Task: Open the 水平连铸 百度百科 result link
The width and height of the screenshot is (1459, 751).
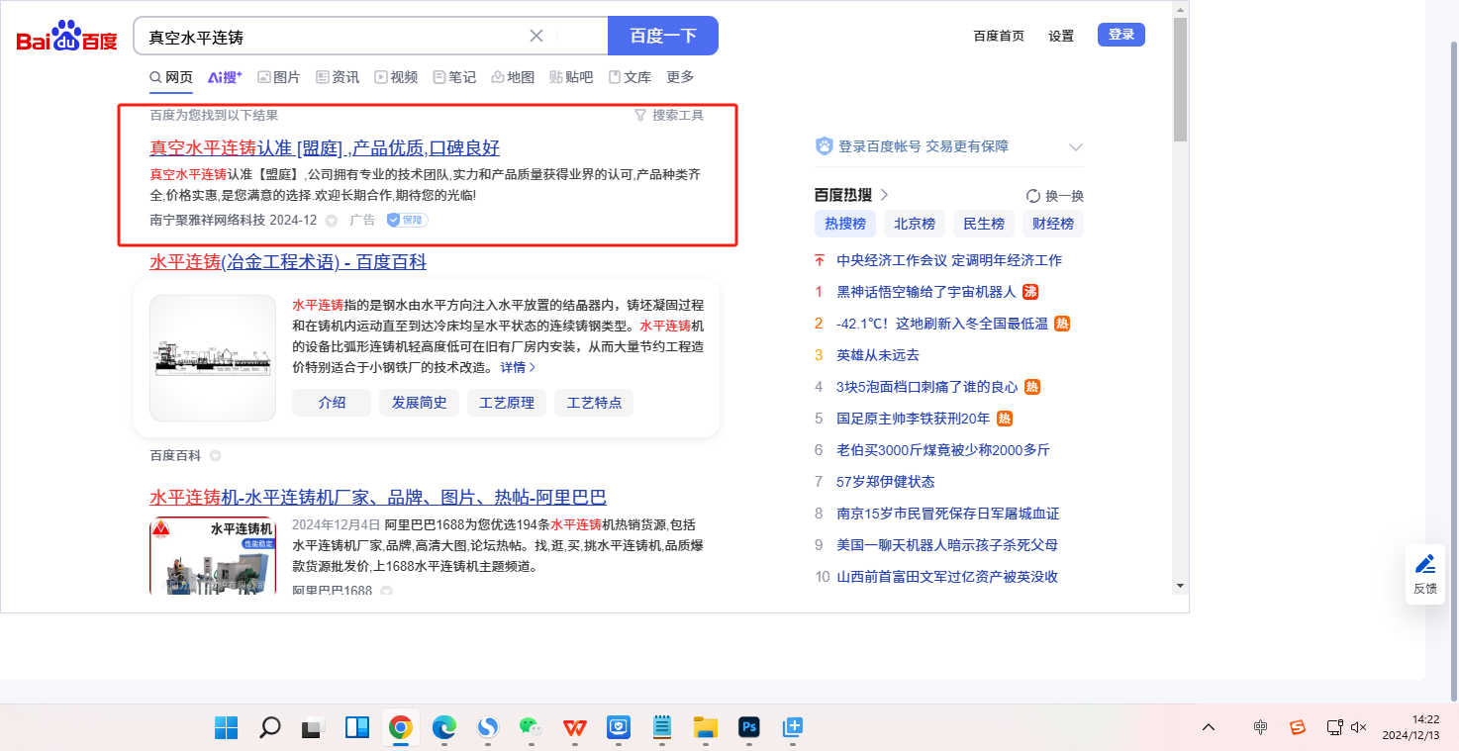Action: coord(288,262)
